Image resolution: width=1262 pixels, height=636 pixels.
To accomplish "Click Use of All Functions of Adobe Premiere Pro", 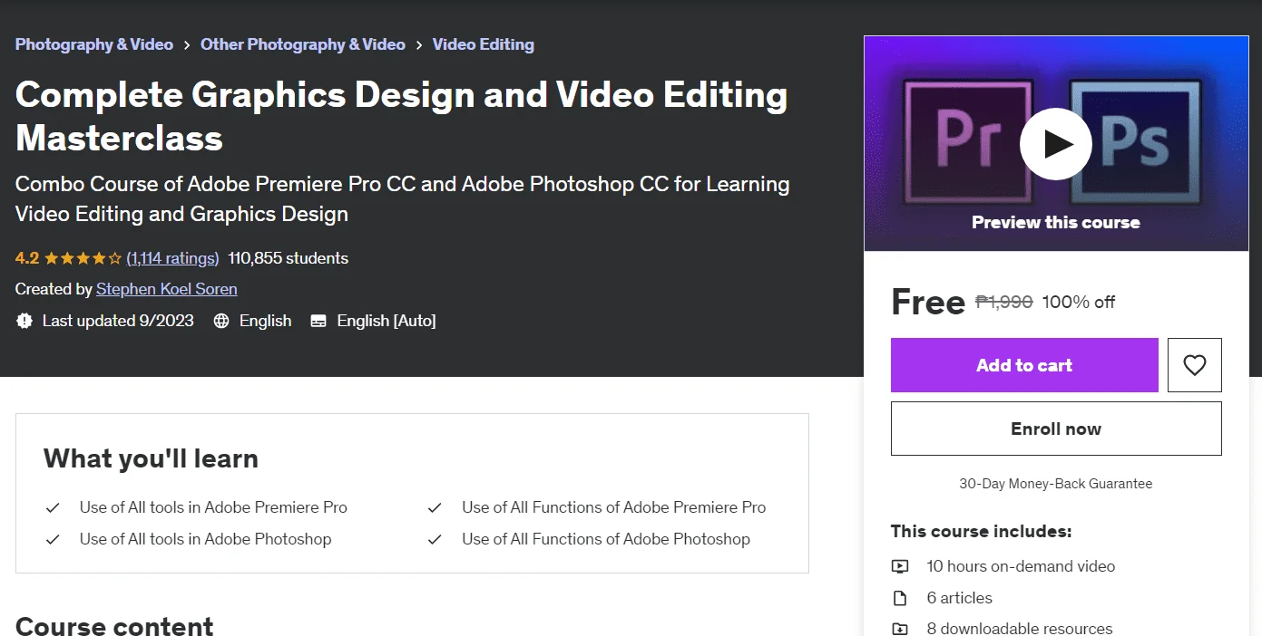I will click(x=613, y=507).
